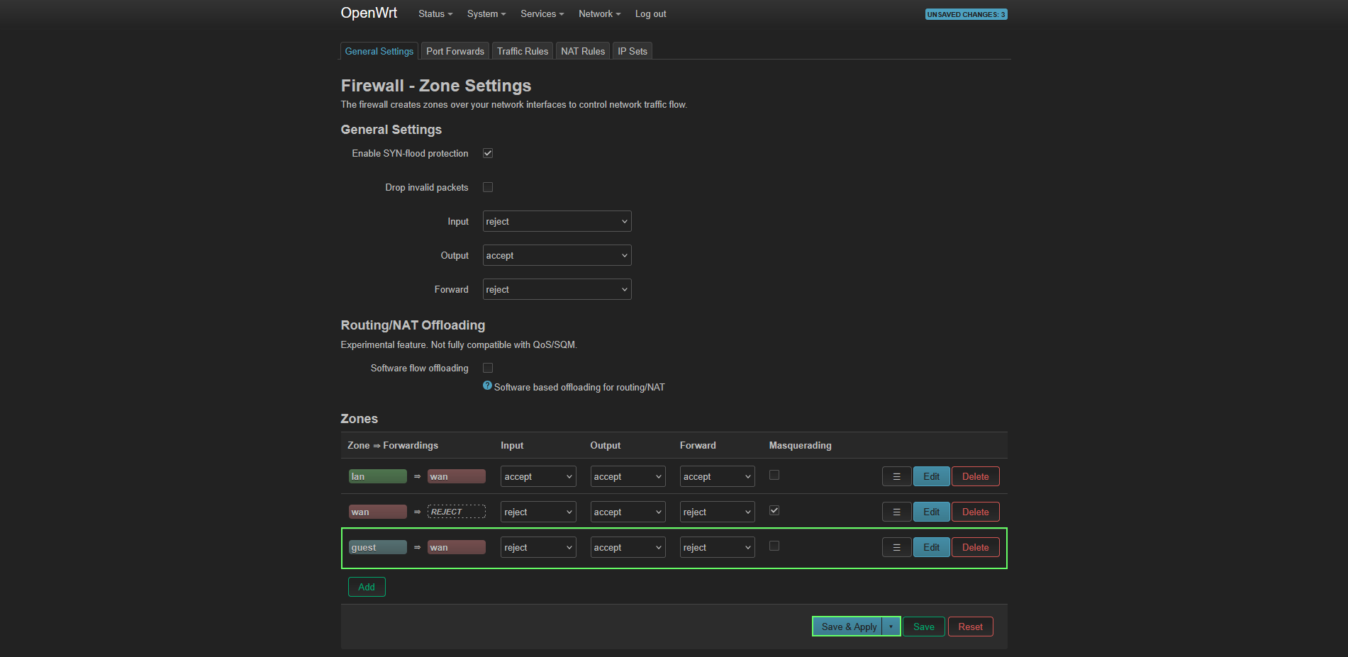Click the Unsaved Changes: 3 badge
Image resolution: width=1348 pixels, height=657 pixels.
(x=966, y=14)
